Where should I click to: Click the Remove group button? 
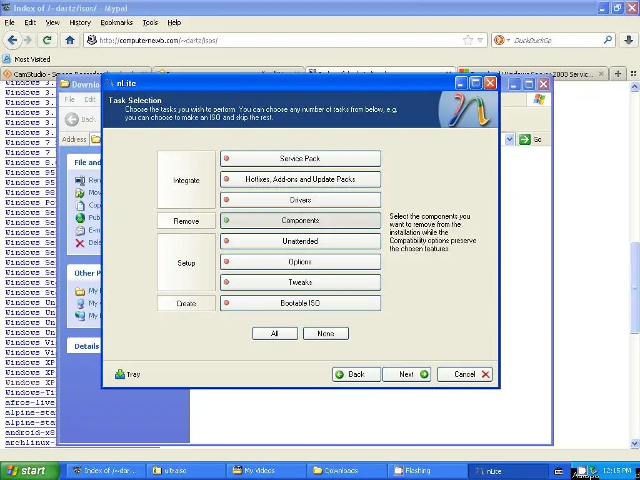pyautogui.click(x=186, y=221)
